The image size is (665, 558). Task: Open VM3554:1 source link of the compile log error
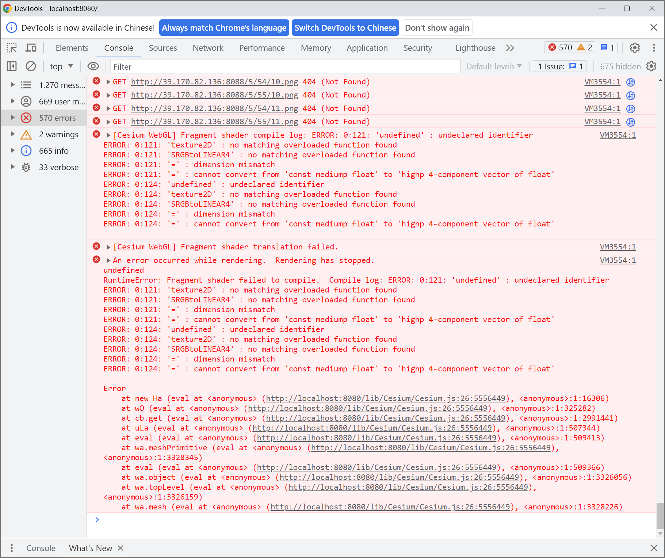tap(618, 135)
